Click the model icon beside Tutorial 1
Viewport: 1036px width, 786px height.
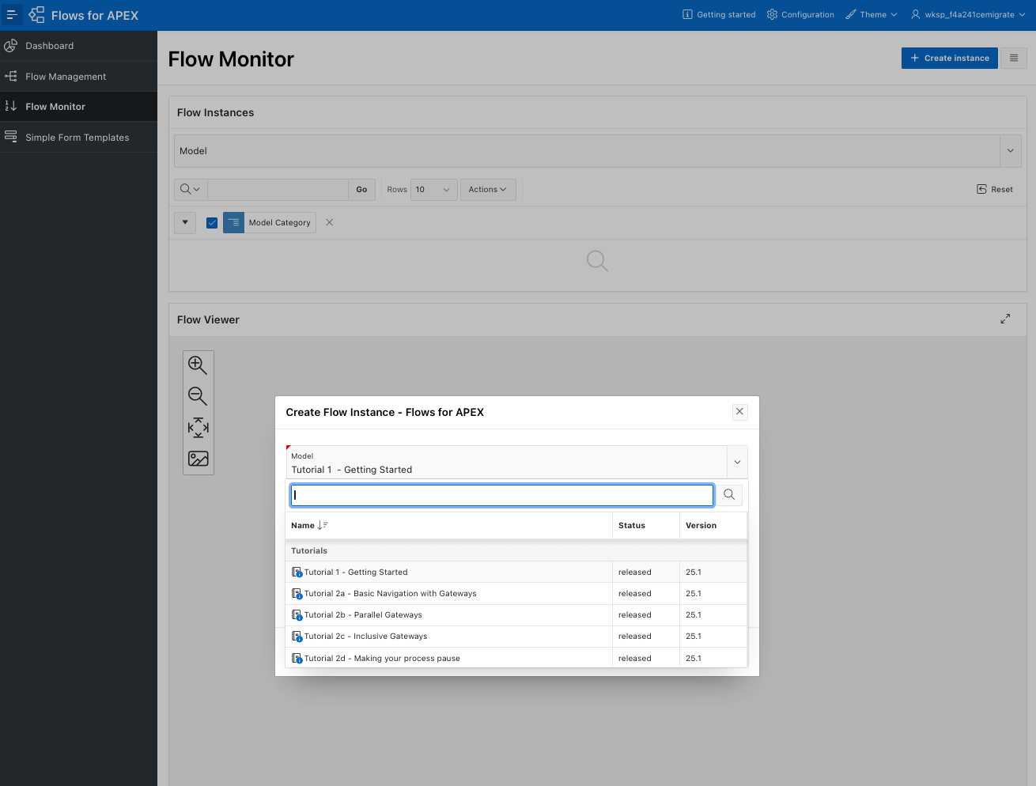point(297,572)
